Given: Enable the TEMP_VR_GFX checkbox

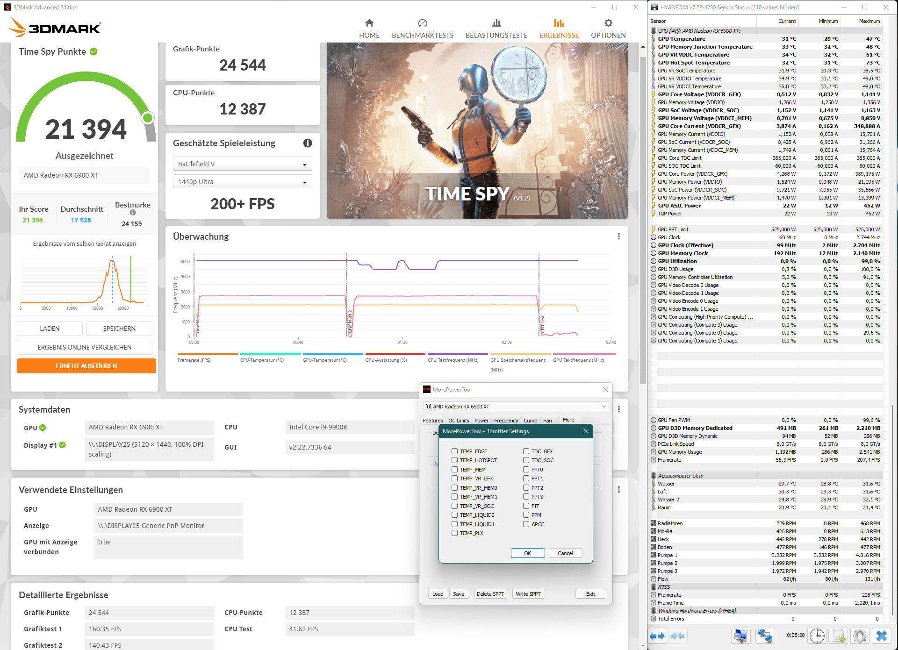Looking at the screenshot, I should click(454, 479).
